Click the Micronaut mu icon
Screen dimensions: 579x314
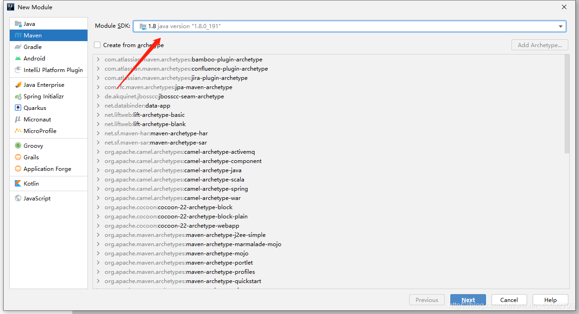tap(18, 120)
